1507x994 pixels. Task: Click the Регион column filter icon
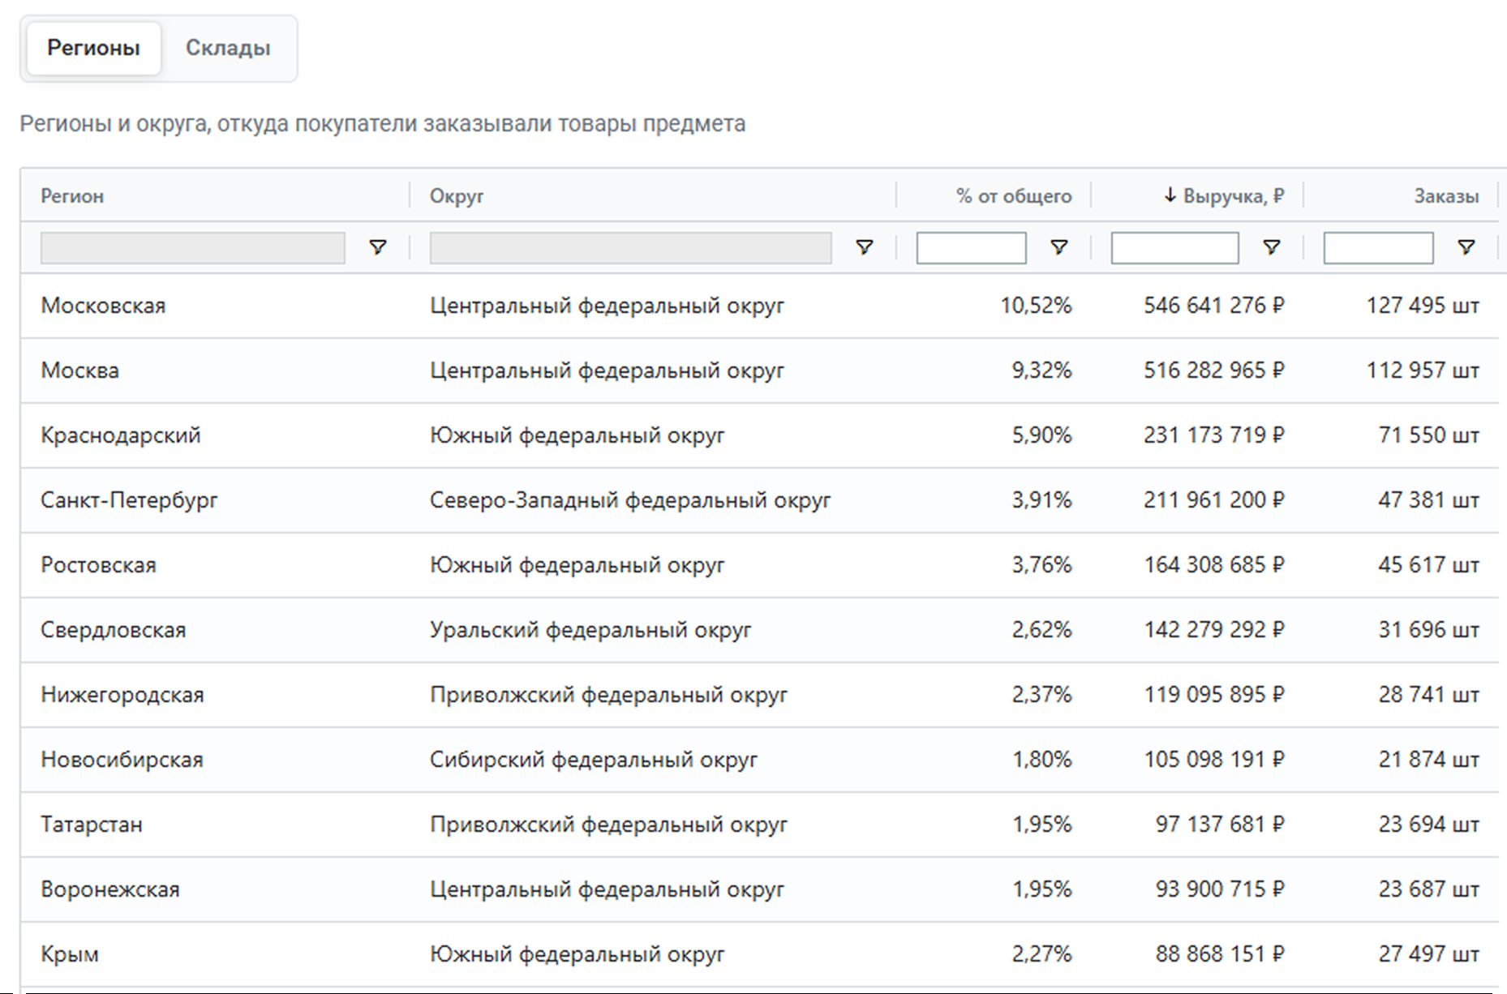point(377,247)
